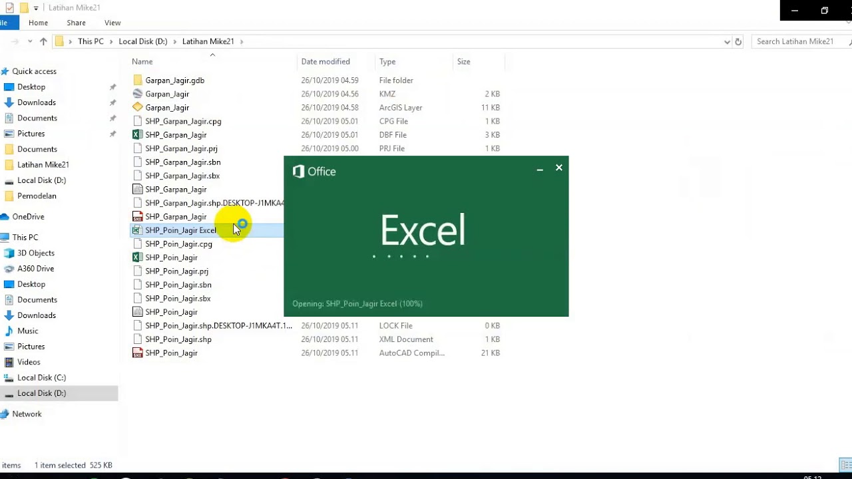Select file SHP_Poin_Jagir.prj
The height and width of the screenshot is (479, 852).
click(x=176, y=271)
